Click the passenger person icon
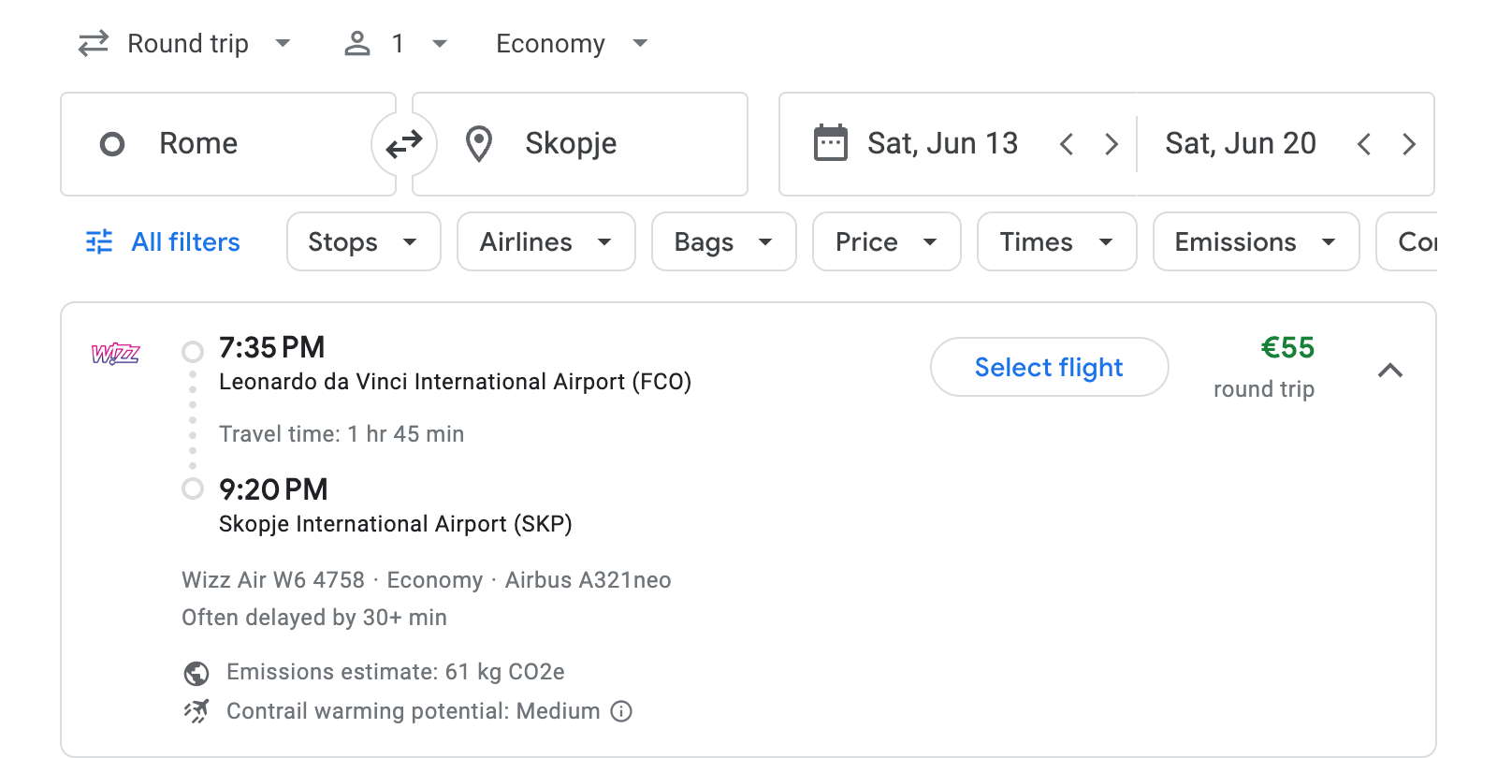Image resolution: width=1497 pixels, height=758 pixels. [356, 43]
